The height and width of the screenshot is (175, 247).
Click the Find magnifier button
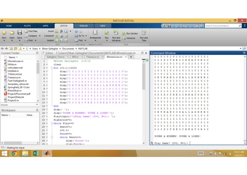[x=79, y=40]
